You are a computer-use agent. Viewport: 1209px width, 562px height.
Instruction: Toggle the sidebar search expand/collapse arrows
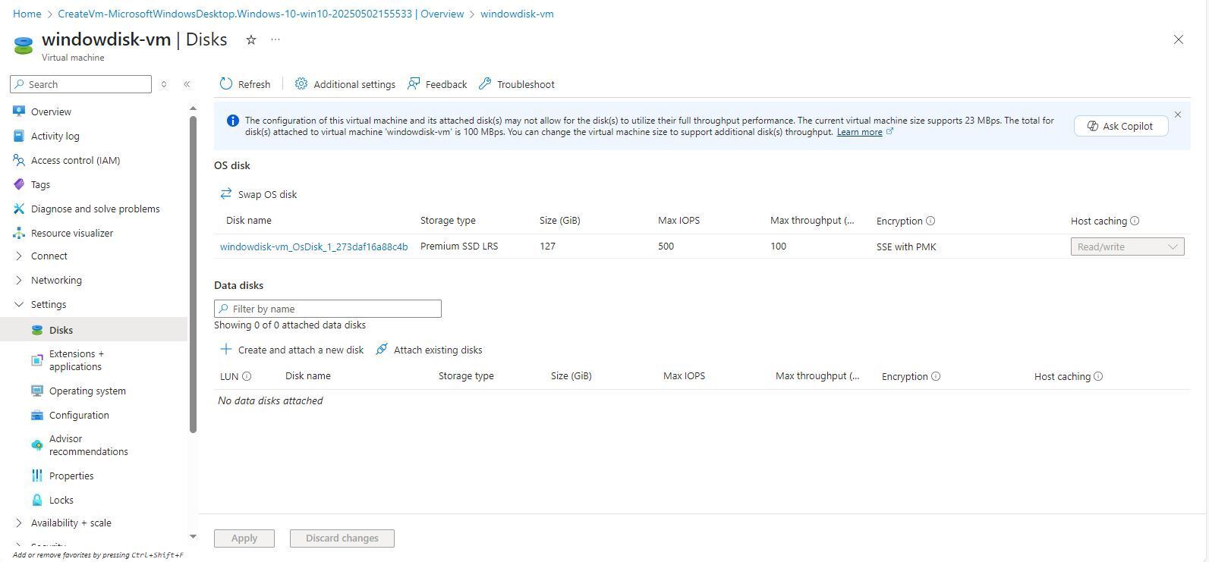pyautogui.click(x=163, y=84)
